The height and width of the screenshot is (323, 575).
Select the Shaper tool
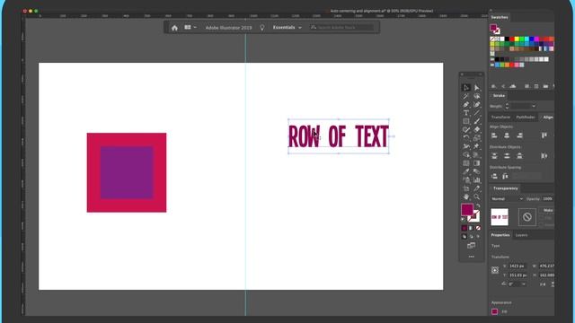click(466, 129)
